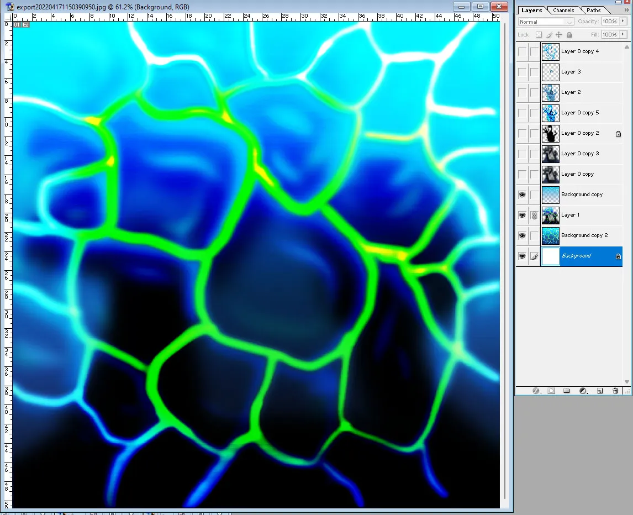The height and width of the screenshot is (515, 633).
Task: Click the Background layer name
Action: [577, 256]
